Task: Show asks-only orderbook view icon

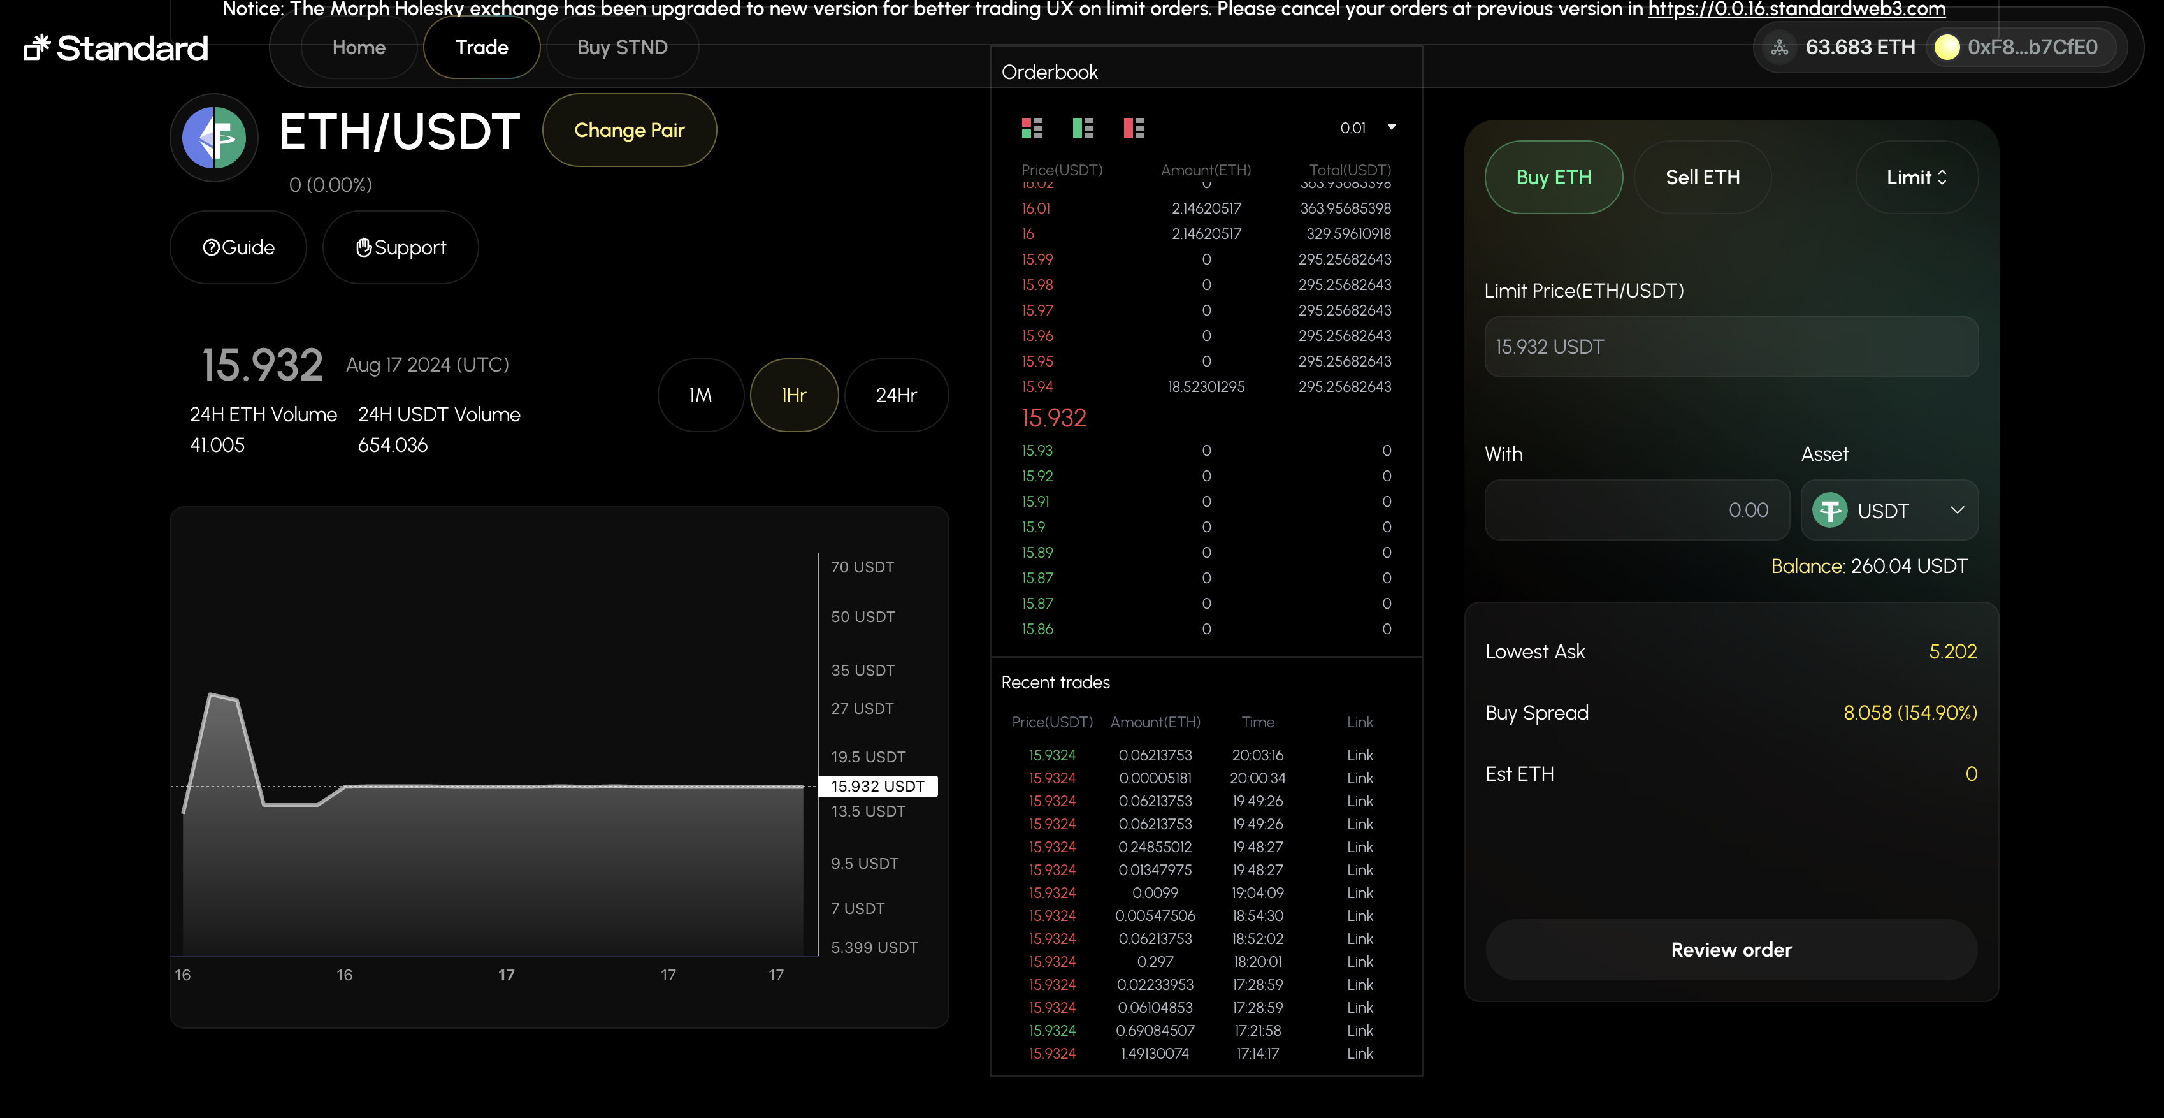Action: (x=1134, y=127)
